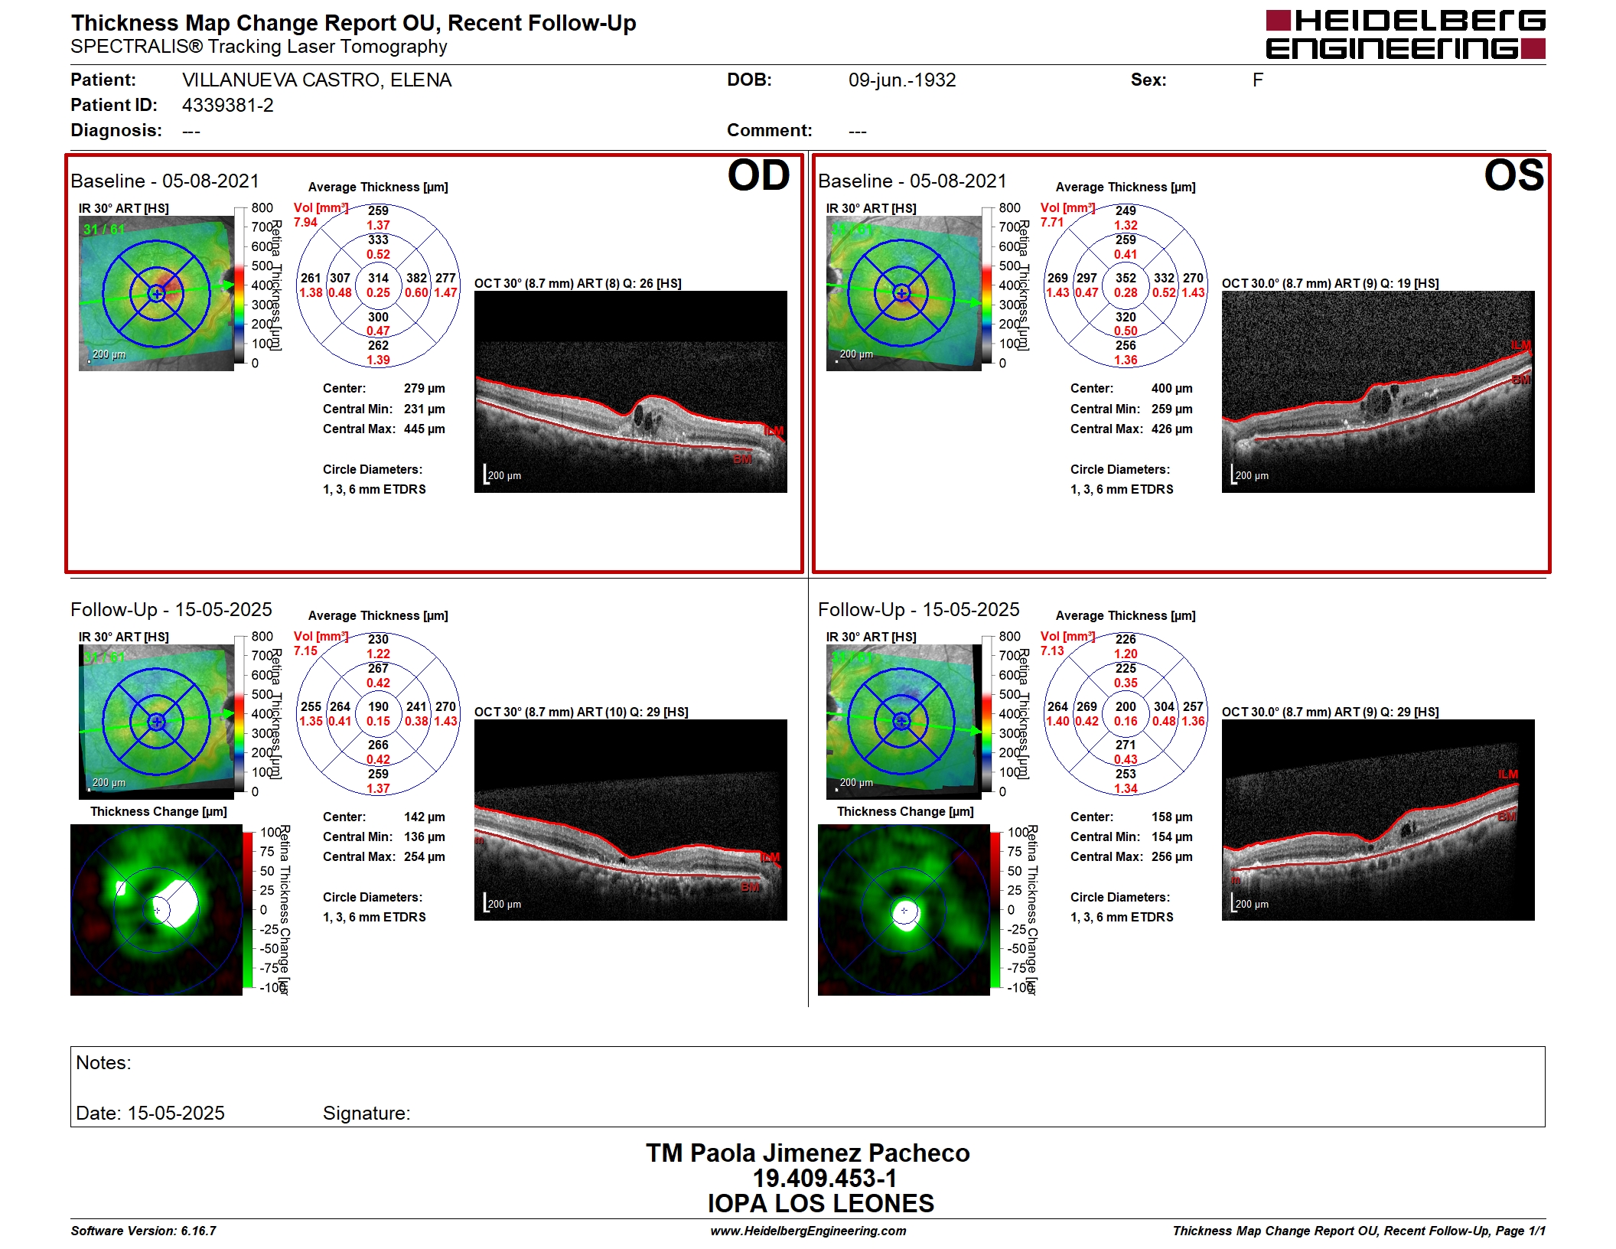Click OS baseline ETDRS center value 352
The height and width of the screenshot is (1249, 1616).
click(1126, 278)
